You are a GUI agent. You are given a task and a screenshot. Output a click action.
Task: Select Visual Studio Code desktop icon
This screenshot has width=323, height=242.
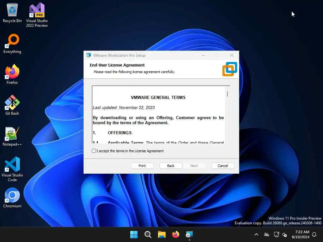pos(12,169)
